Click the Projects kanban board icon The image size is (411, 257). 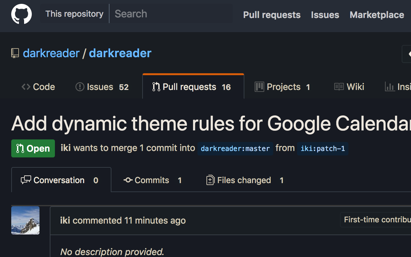259,86
